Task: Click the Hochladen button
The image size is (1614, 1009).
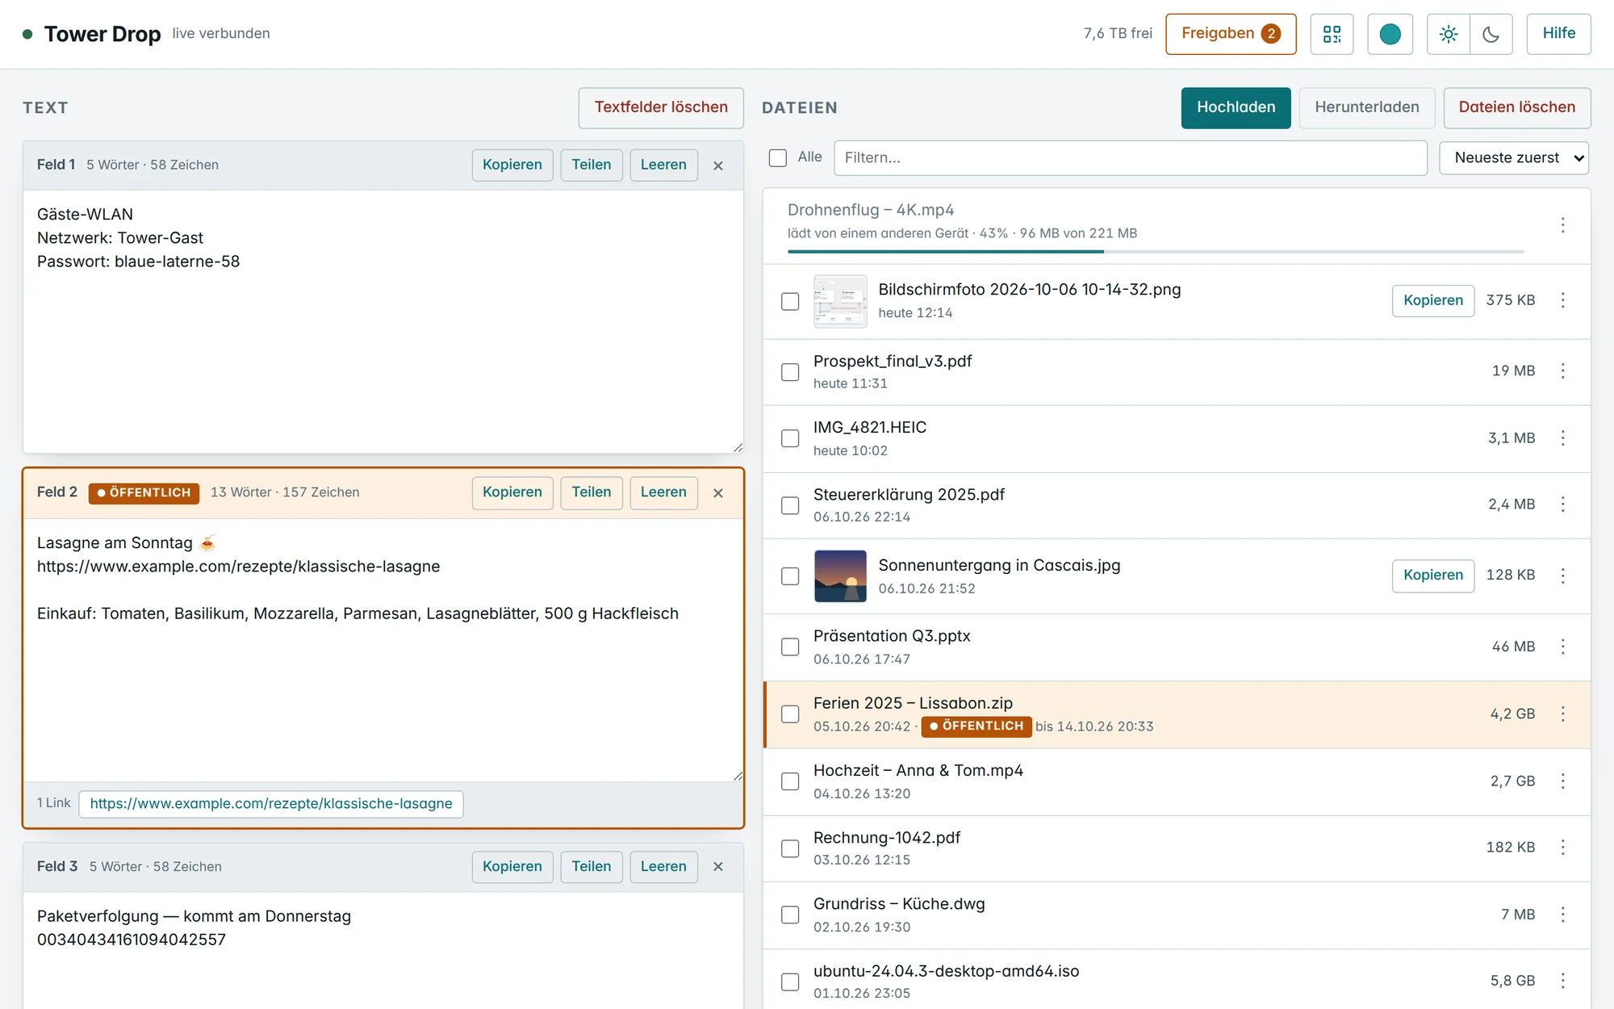Action: (1236, 107)
